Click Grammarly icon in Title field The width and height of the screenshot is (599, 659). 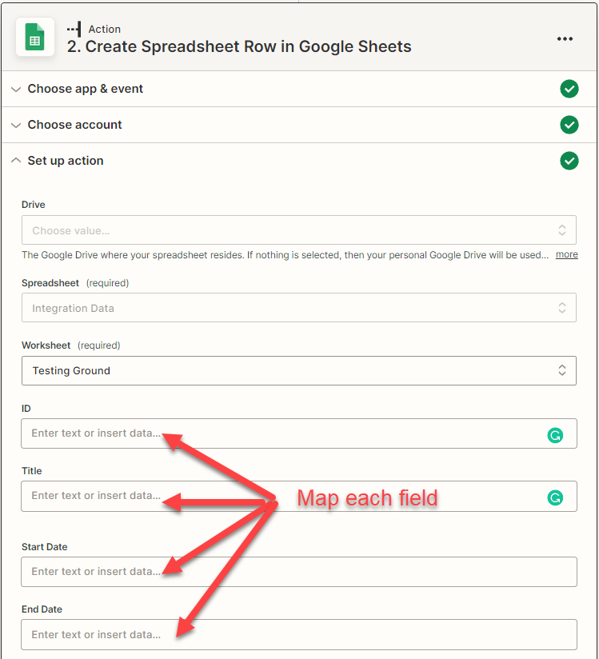555,497
